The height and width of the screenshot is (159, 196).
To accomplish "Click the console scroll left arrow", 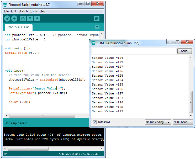I will click(5, 149).
